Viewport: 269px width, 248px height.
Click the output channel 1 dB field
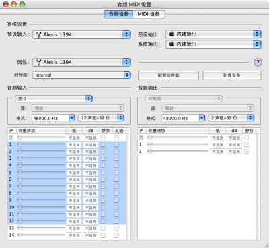234,145
